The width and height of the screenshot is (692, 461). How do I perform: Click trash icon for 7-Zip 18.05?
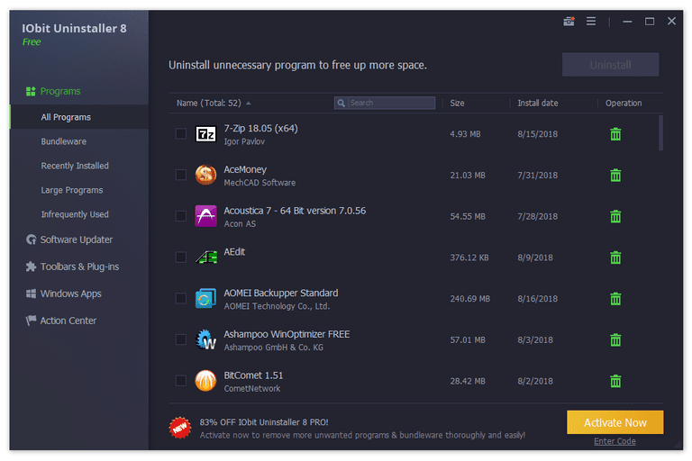615,133
